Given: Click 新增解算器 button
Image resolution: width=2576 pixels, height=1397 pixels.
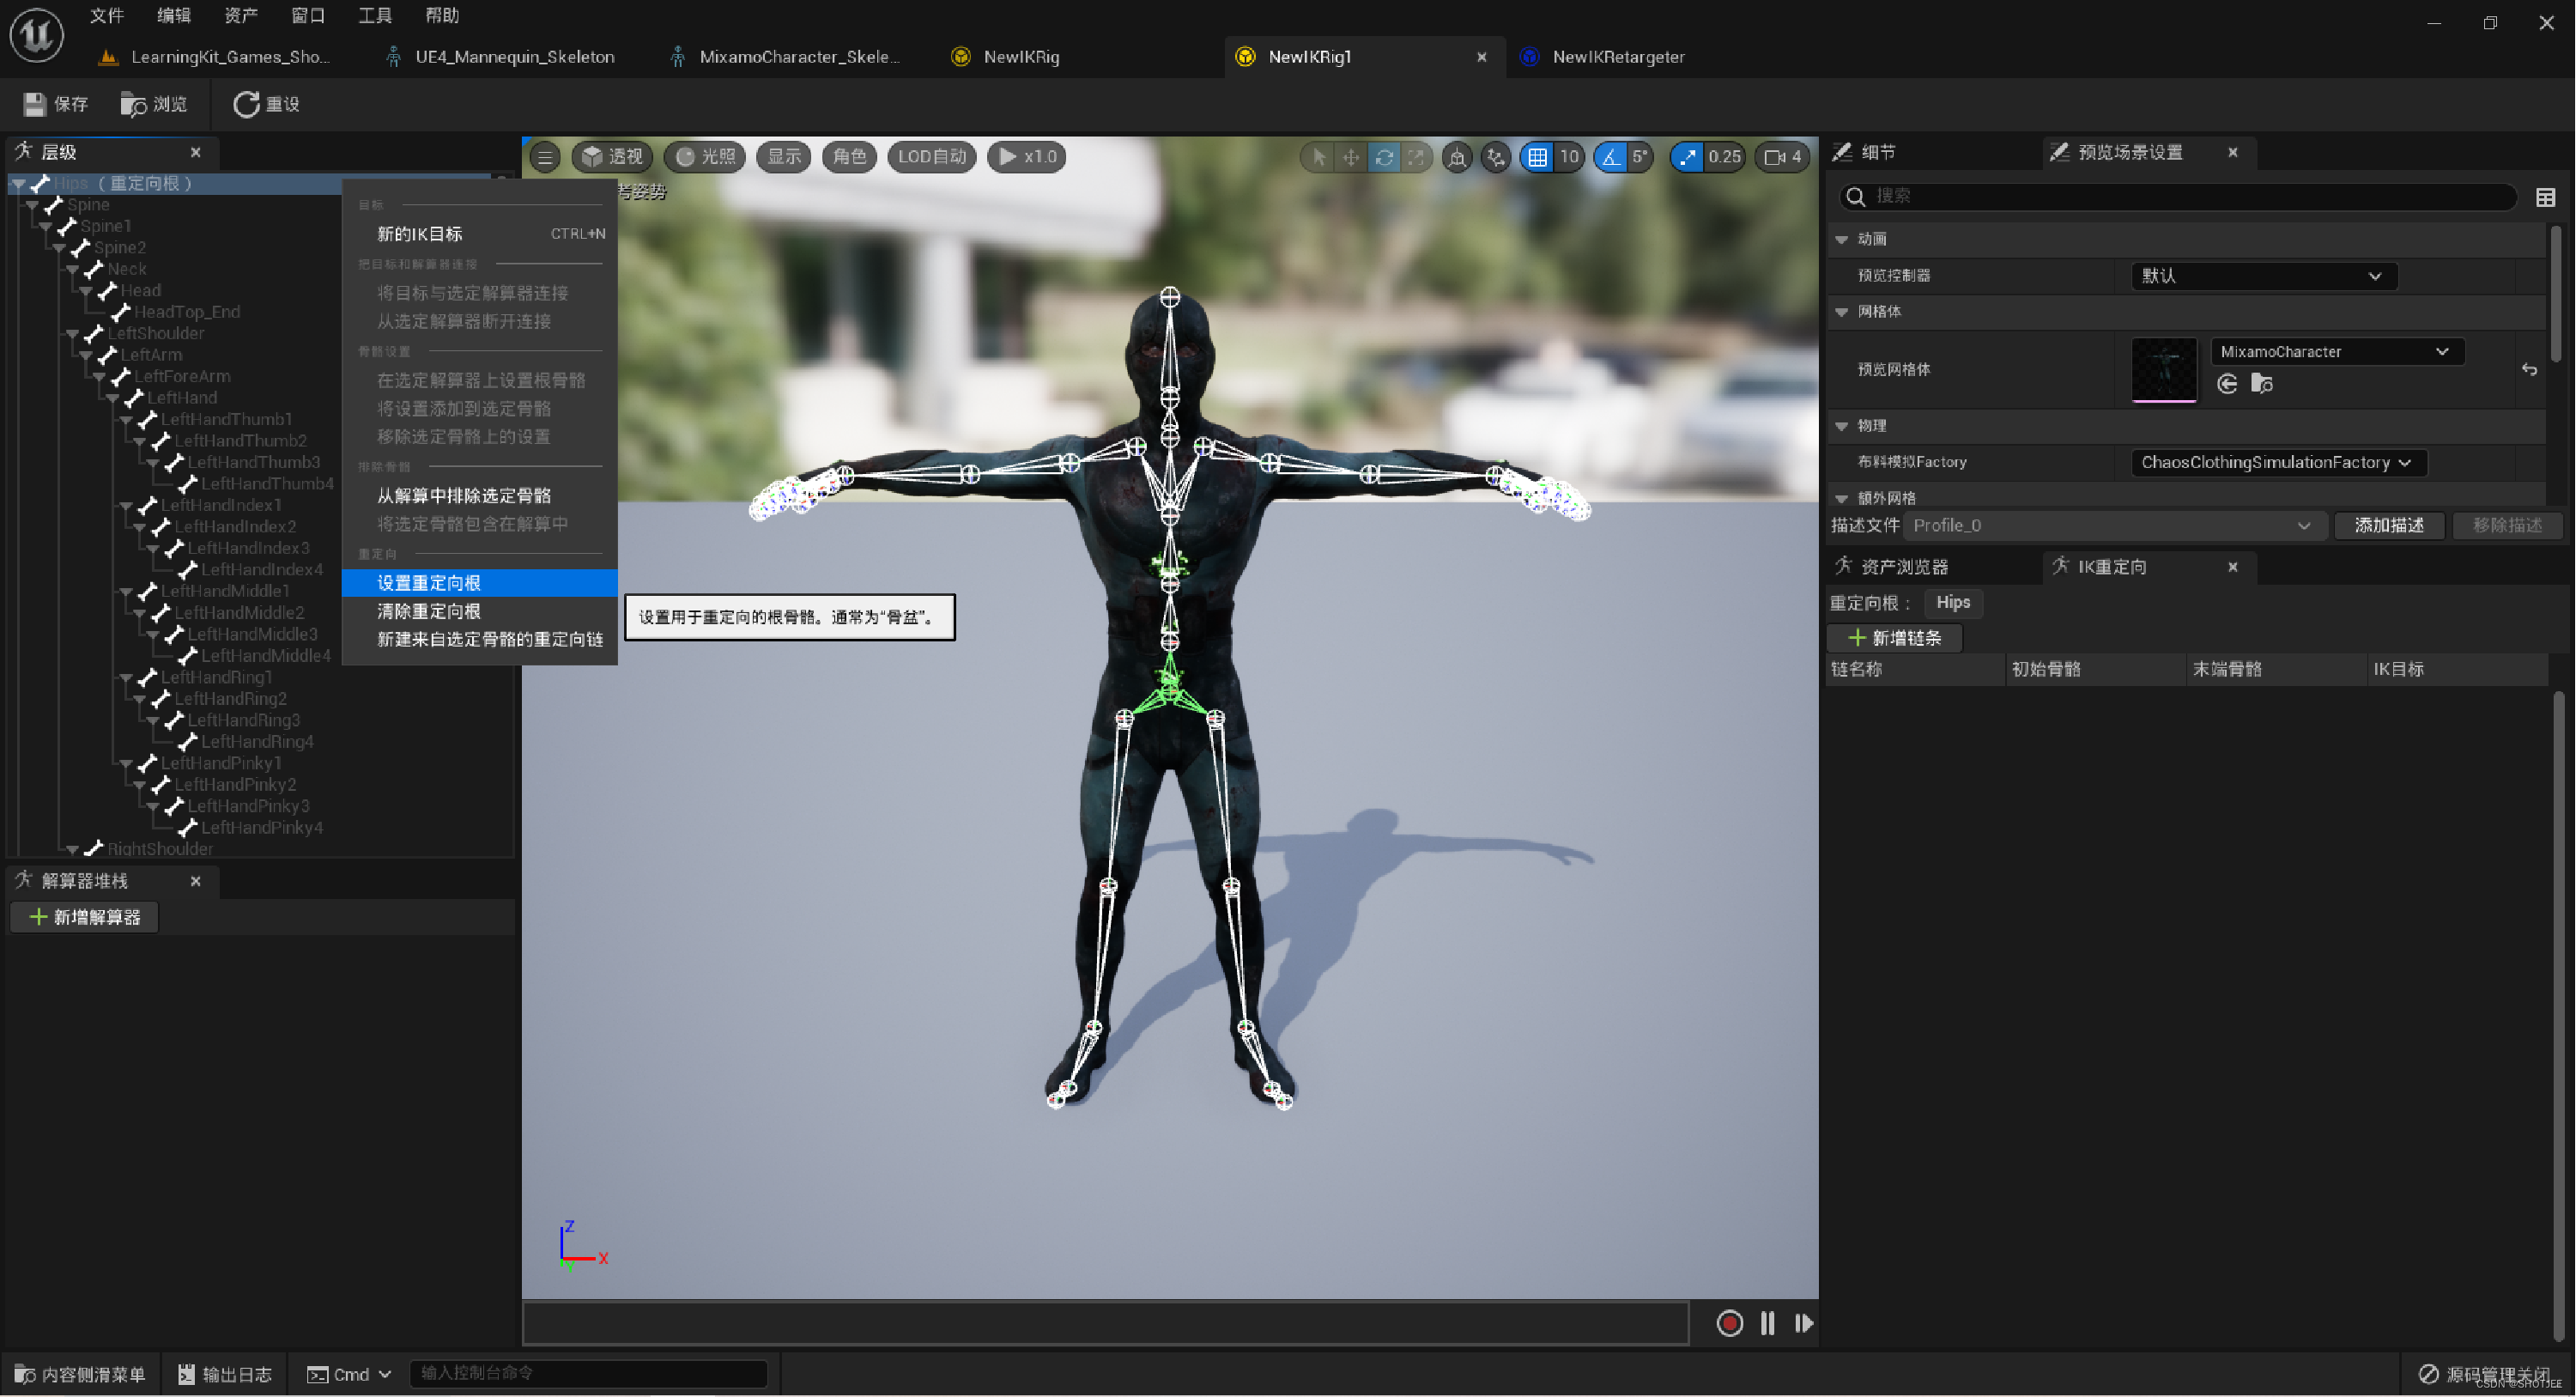Looking at the screenshot, I should coord(85,917).
